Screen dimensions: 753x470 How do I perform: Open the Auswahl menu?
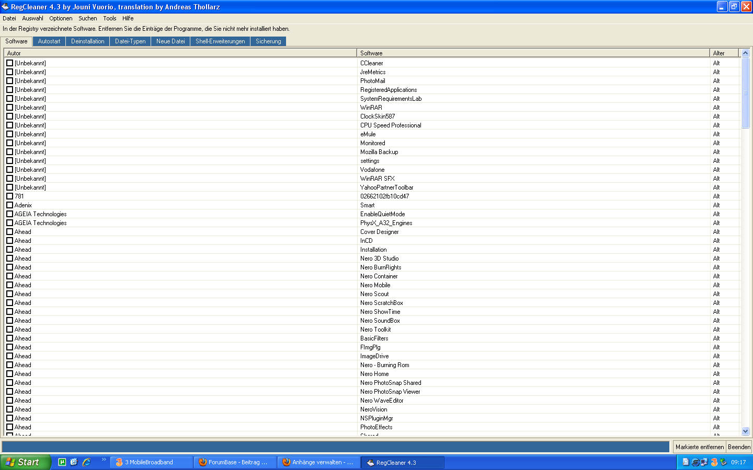(32, 18)
